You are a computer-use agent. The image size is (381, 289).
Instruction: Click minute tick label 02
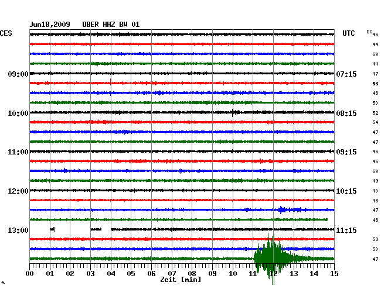70,273
